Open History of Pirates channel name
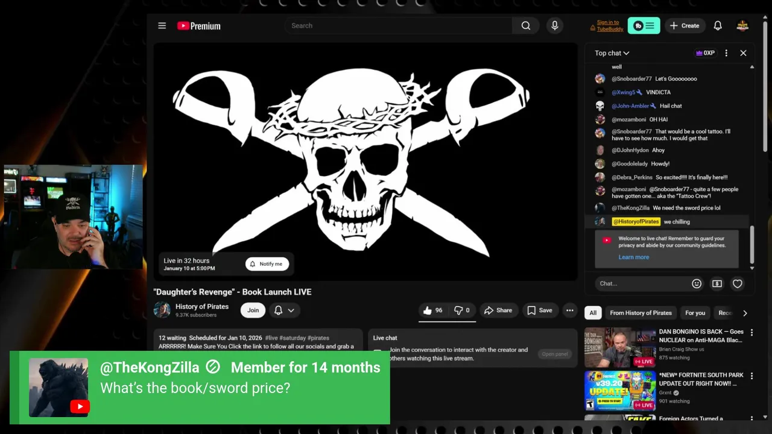772x434 pixels. click(202, 306)
